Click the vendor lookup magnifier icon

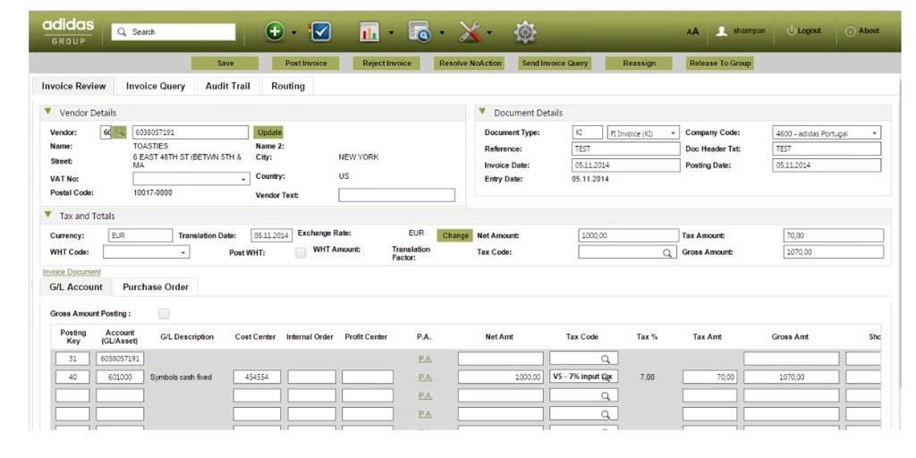[119, 132]
